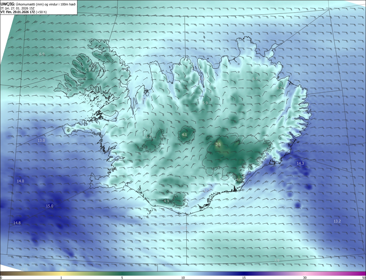The width and height of the screenshot is (366, 280).
Task: Click the 7.9 value label
Action: point(277,260)
